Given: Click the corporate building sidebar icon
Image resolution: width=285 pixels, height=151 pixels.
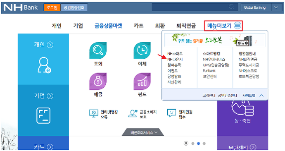Looking at the screenshot, I should [43, 116].
